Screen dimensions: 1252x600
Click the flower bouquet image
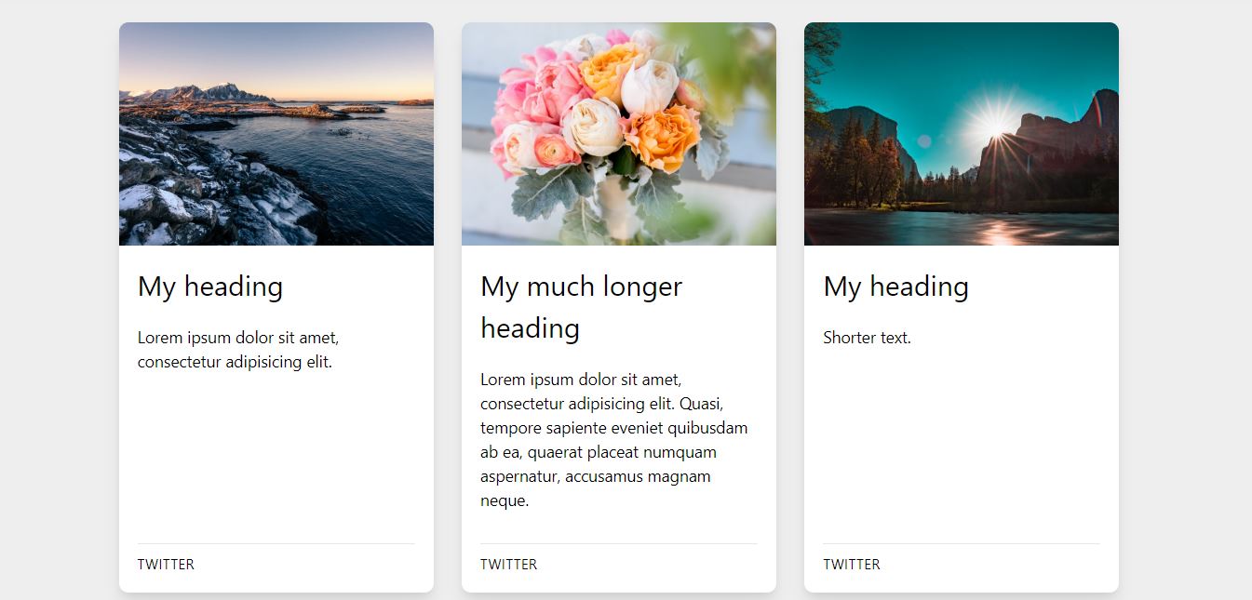click(619, 134)
